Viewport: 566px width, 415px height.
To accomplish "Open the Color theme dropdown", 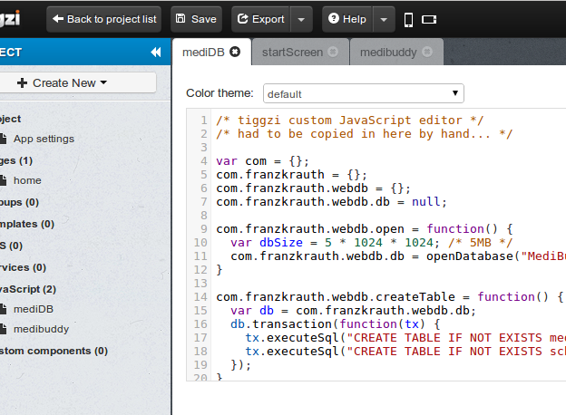I will point(363,93).
